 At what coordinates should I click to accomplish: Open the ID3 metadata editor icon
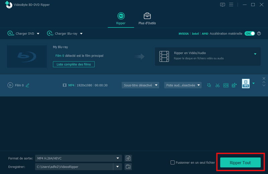pos(226,85)
